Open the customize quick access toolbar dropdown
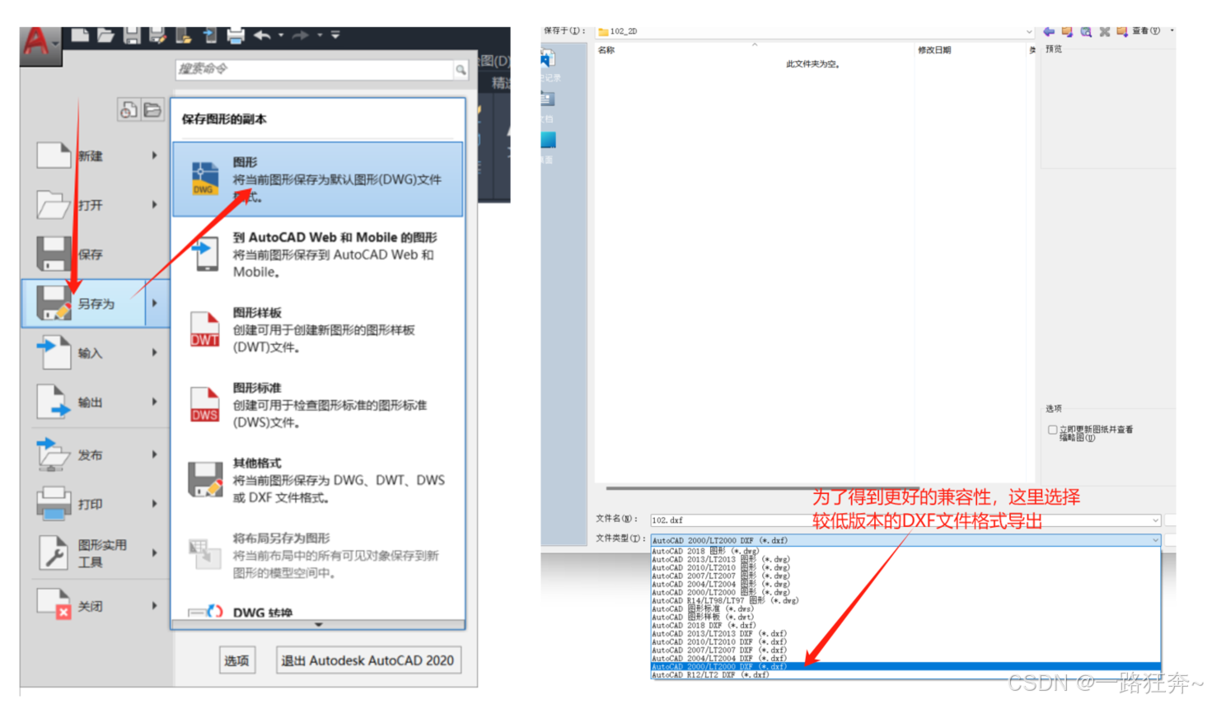The image size is (1207, 704). coord(335,35)
